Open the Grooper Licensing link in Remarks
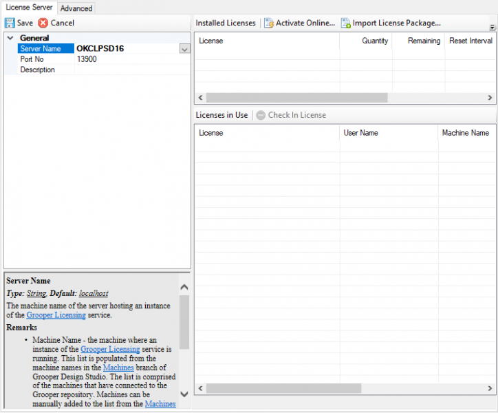 (110, 349)
